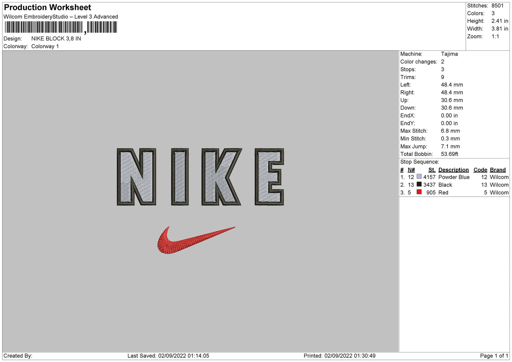Click the Machine value 'Tajima'
Image resolution: width=512 pixels, height=362 pixels.
[449, 54]
